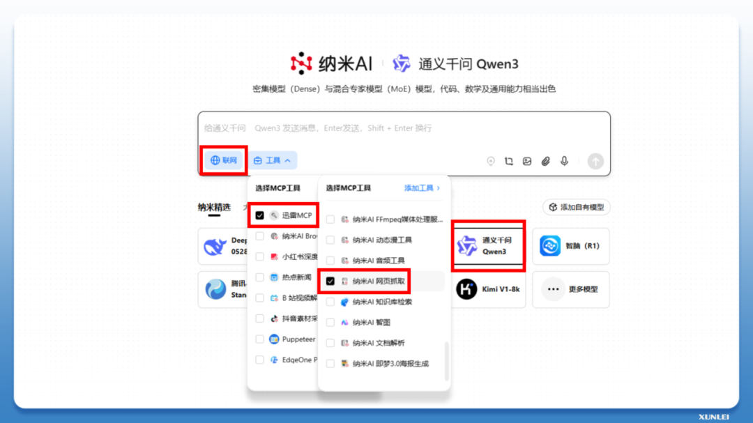The height and width of the screenshot is (423, 753).
Task: Choose the 智脑 (R1) model icon
Action: tap(551, 246)
